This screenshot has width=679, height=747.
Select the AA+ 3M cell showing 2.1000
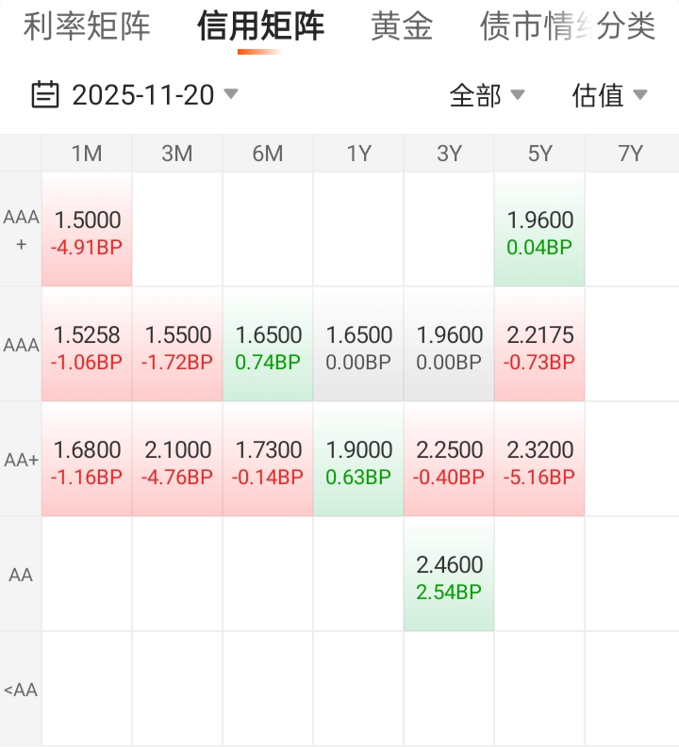[177, 462]
